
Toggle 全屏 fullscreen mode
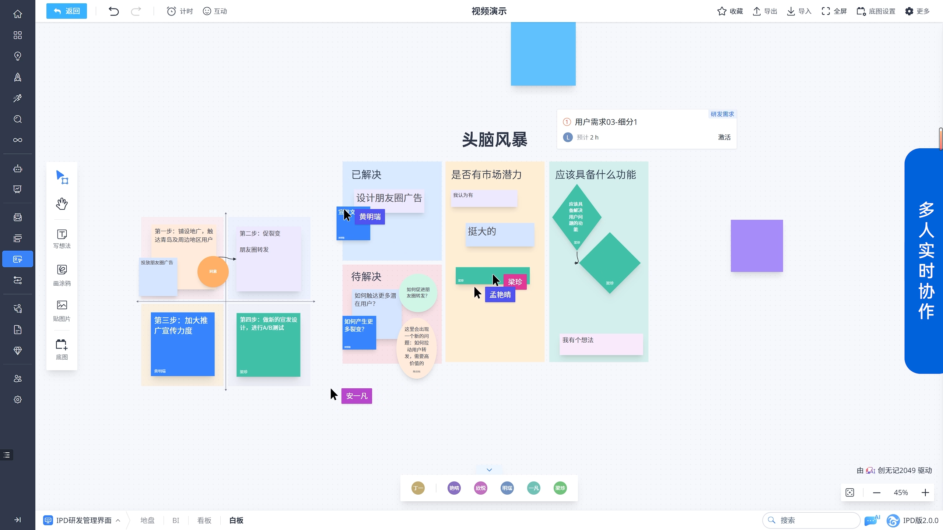click(x=834, y=11)
